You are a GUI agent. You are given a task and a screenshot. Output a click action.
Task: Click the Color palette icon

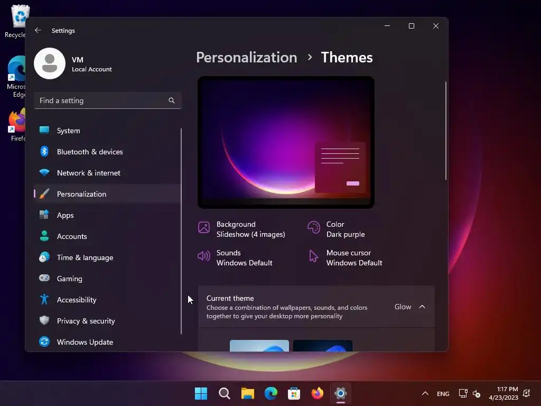pyautogui.click(x=314, y=227)
